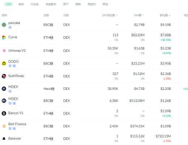
Task: Click the second badge under DODO
Action: pyautogui.click(x=14, y=66)
